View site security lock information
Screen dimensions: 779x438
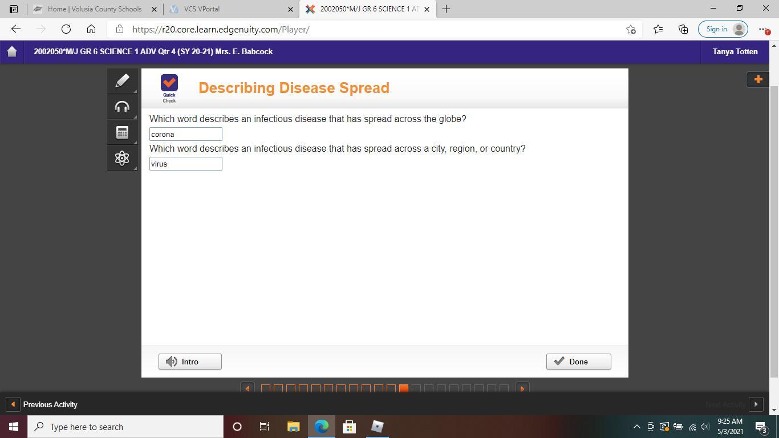coord(120,29)
